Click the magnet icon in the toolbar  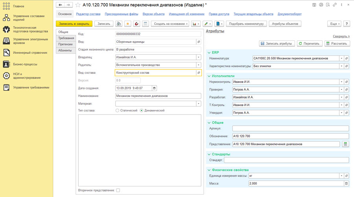pos(136,24)
